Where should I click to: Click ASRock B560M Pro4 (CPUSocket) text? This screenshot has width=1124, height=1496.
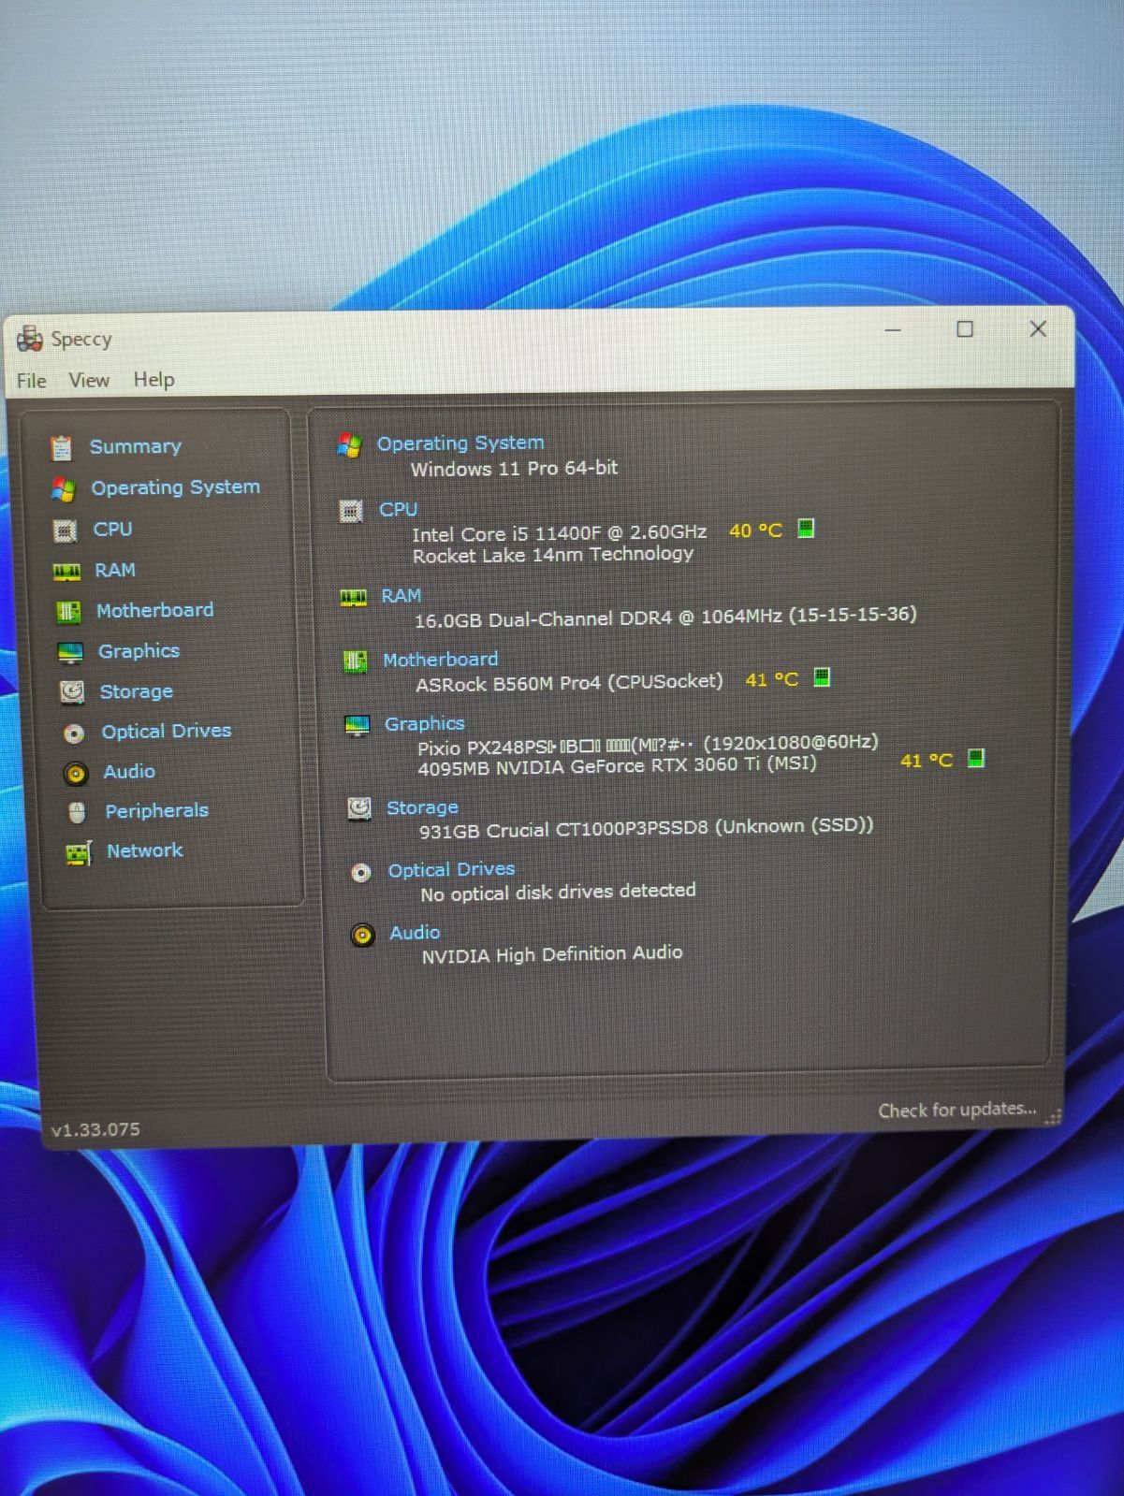point(570,682)
